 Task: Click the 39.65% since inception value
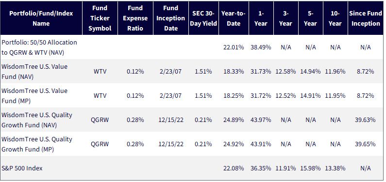365,144
